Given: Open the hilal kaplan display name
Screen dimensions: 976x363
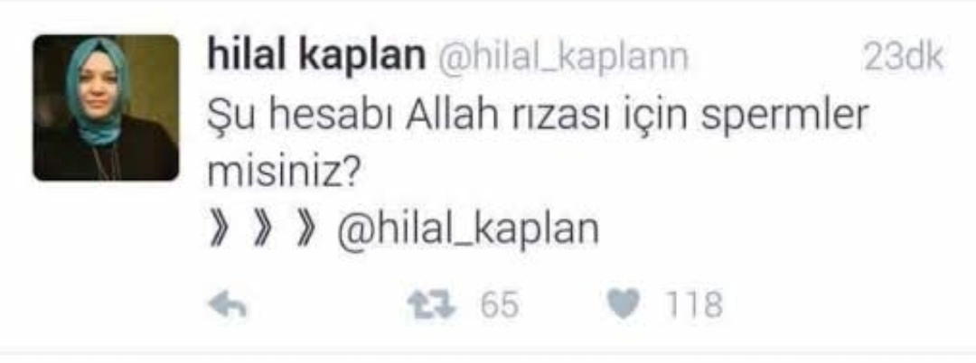Looking at the screenshot, I should point(317,57).
